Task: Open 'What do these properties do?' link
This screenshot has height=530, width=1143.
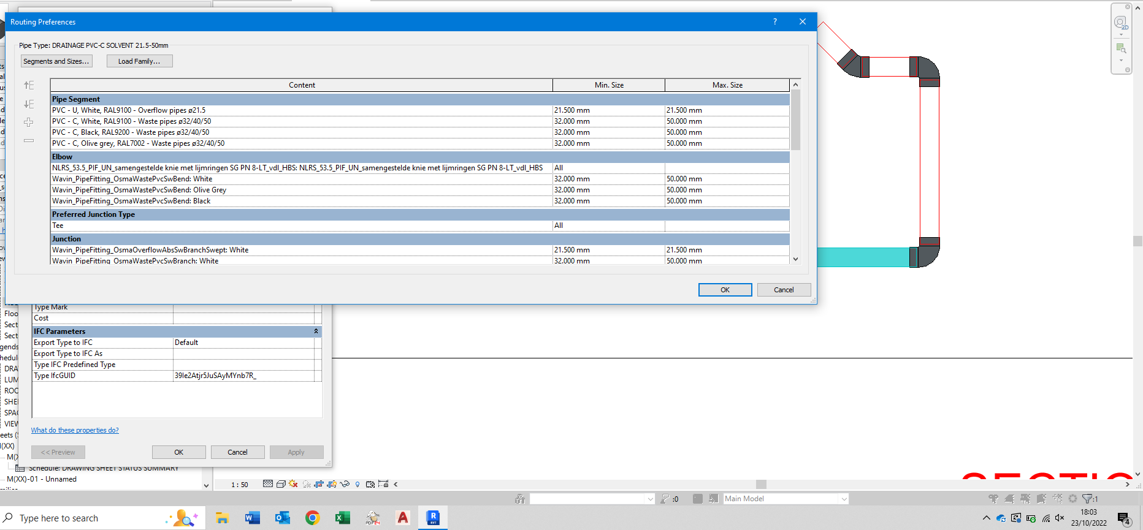Action: click(75, 430)
